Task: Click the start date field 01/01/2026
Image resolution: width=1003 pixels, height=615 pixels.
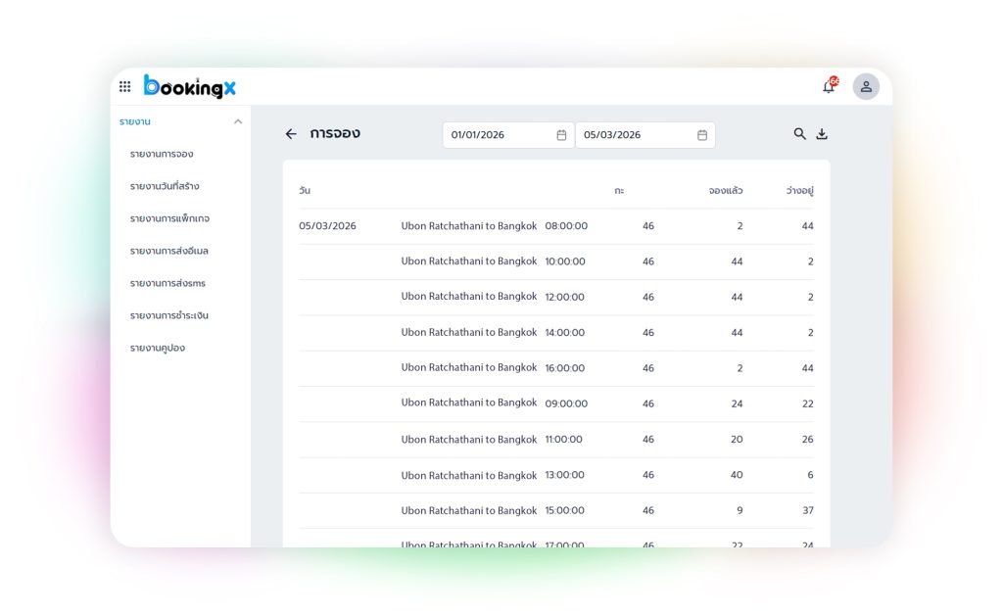Action: coord(495,135)
